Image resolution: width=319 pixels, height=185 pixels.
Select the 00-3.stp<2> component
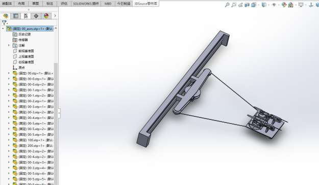coord(33,112)
